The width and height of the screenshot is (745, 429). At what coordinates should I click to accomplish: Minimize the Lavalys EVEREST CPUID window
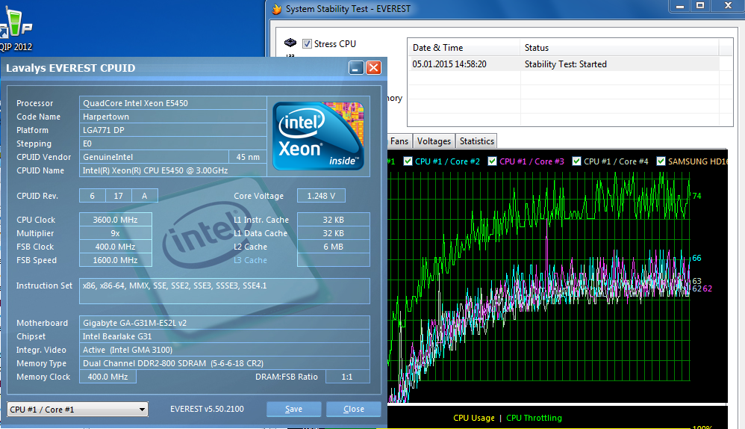[x=356, y=68]
